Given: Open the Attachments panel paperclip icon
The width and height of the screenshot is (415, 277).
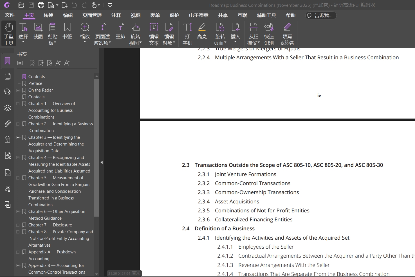Looking at the screenshot, I should [x=8, y=124].
